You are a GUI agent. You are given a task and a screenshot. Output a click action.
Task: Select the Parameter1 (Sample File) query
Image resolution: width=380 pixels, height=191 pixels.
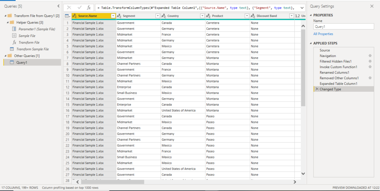37,29
